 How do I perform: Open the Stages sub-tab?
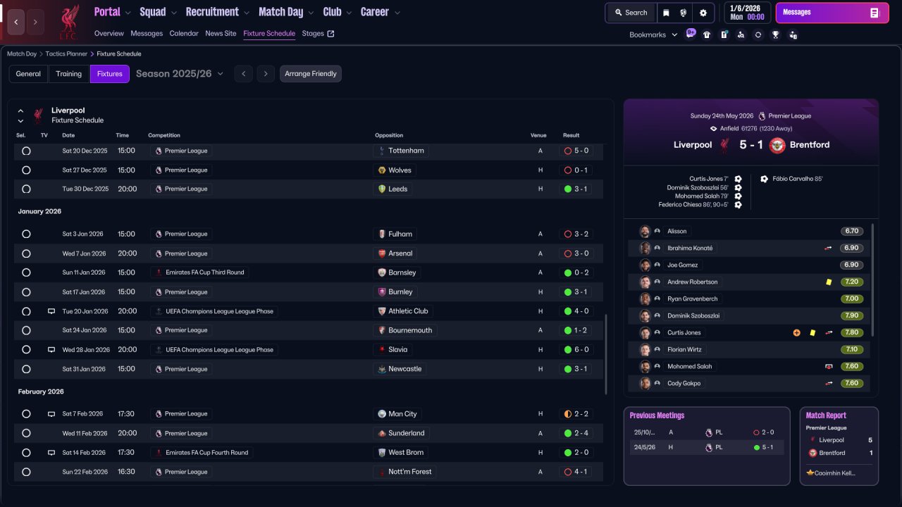[x=318, y=33]
